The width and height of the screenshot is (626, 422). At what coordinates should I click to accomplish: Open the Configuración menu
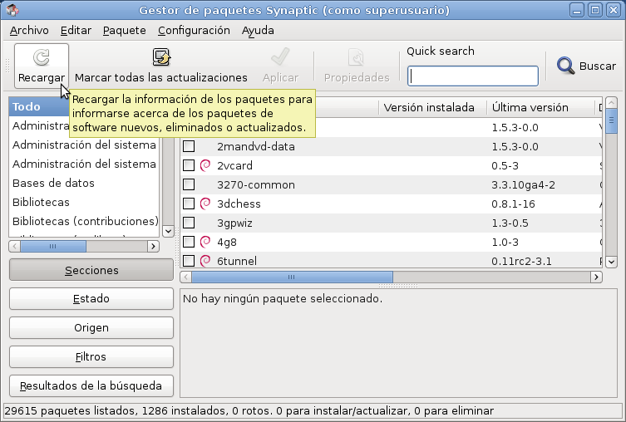(194, 30)
